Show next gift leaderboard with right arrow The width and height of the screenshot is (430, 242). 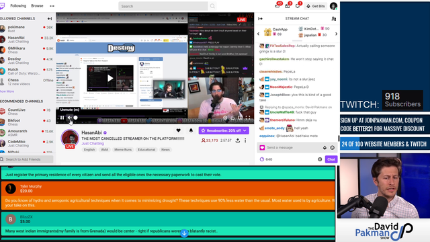point(336,34)
